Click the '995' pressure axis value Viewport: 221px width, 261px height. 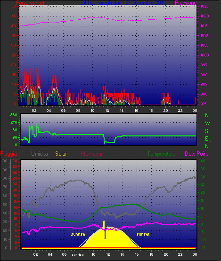pyautogui.click(x=204, y=65)
